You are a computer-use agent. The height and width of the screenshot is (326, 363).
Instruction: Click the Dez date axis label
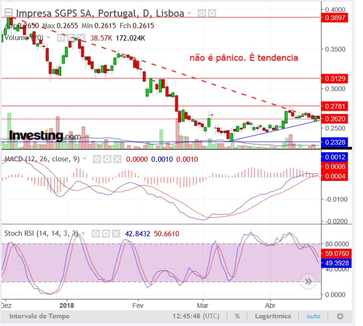click(6, 305)
